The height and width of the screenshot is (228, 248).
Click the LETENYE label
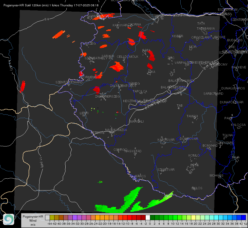98,132
